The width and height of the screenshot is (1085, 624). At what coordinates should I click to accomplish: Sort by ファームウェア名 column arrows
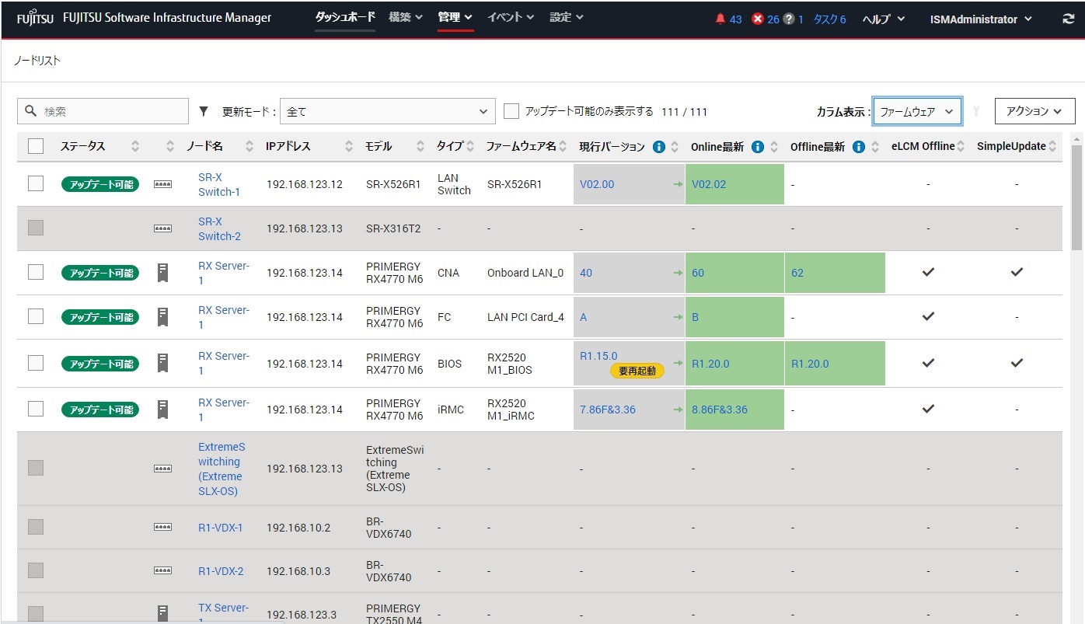(x=563, y=146)
